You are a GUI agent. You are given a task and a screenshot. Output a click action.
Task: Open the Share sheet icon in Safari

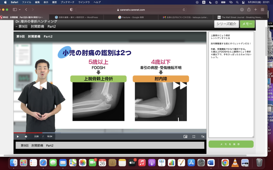coord(248,9)
